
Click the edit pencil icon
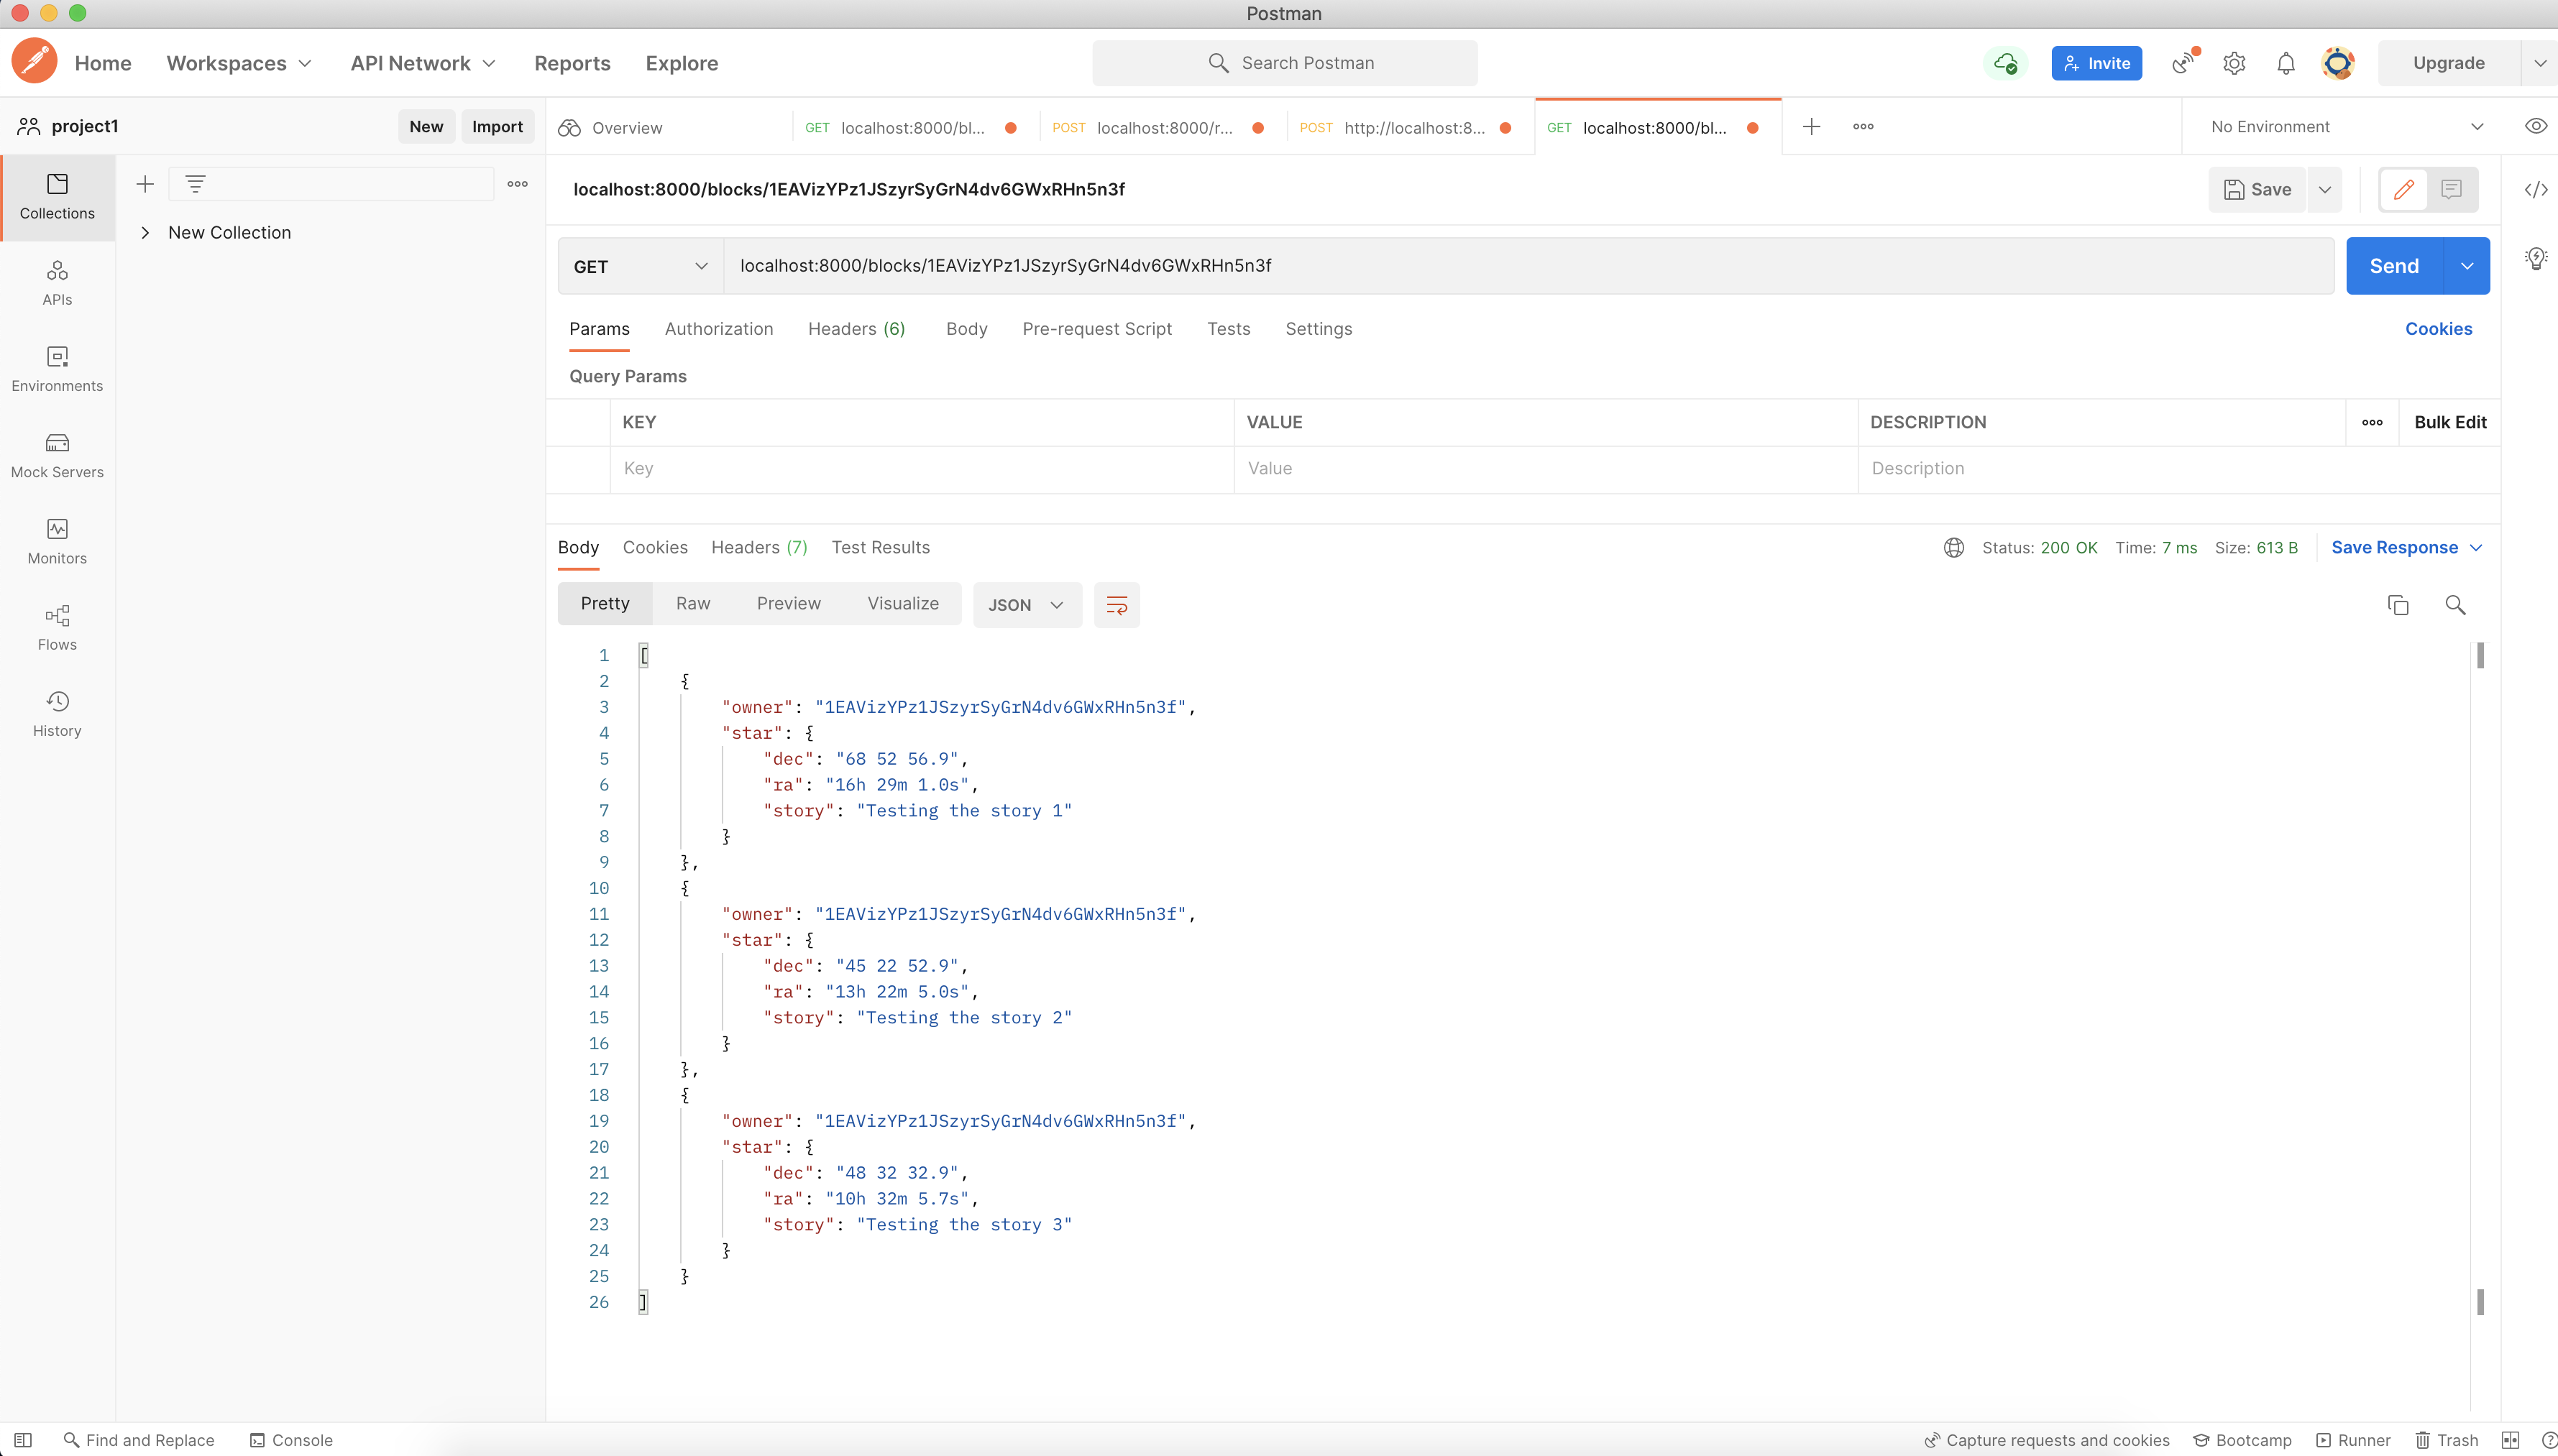click(x=2403, y=189)
